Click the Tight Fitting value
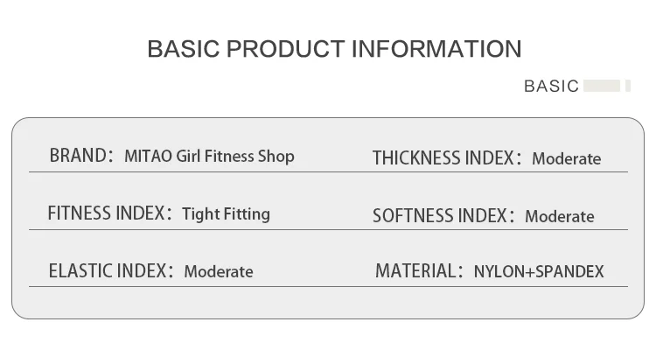This screenshot has width=656, height=357. [226, 214]
